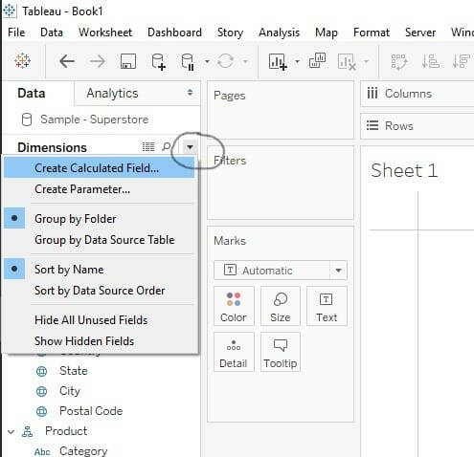The height and width of the screenshot is (457, 474).
Task: Click the Data pane switcher arrows
Action: tap(190, 93)
